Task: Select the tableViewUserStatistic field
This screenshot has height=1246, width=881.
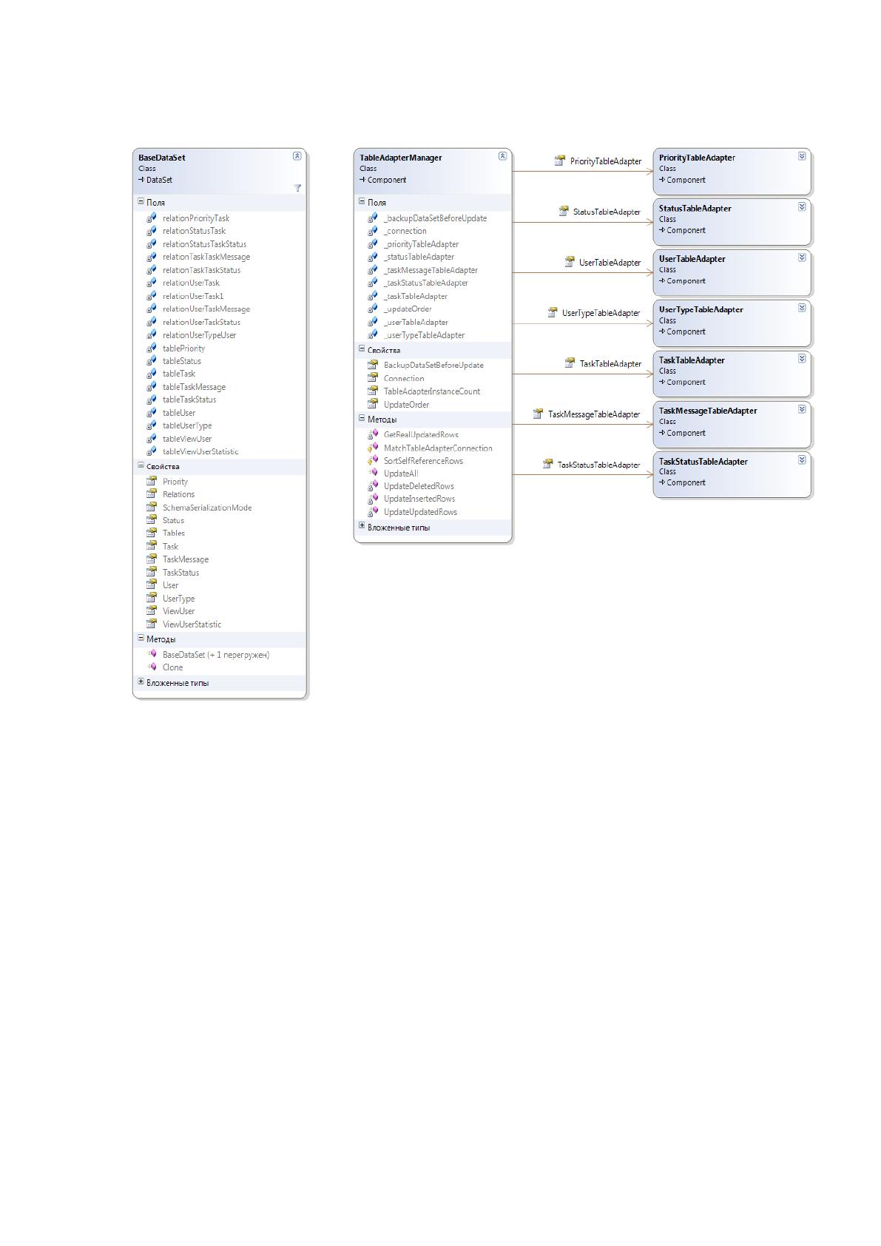Action: [200, 451]
